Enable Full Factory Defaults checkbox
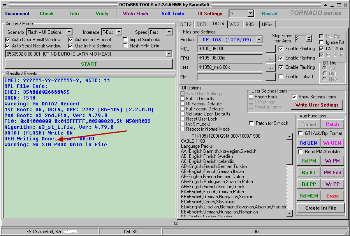The image size is (350, 236). click(183, 109)
